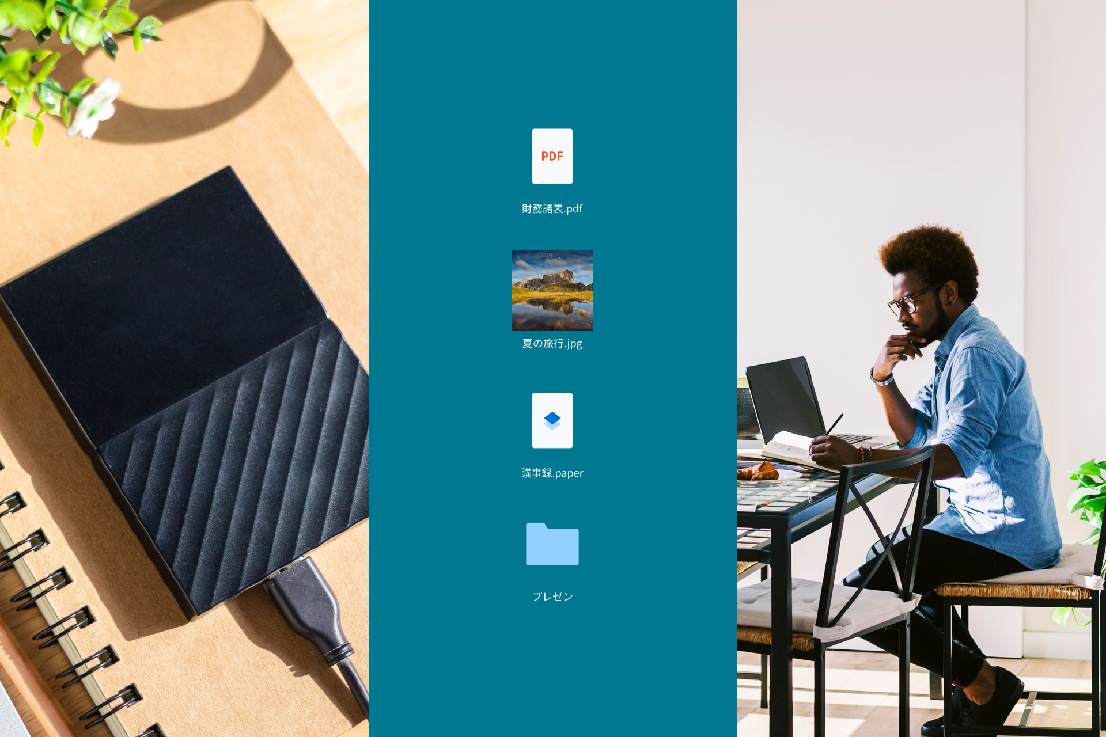The image size is (1106, 737).
Task: Click the 財務諸表.pdf filename label
Action: click(x=553, y=208)
